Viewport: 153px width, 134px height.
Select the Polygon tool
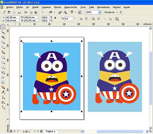pyautogui.click(x=3, y=67)
